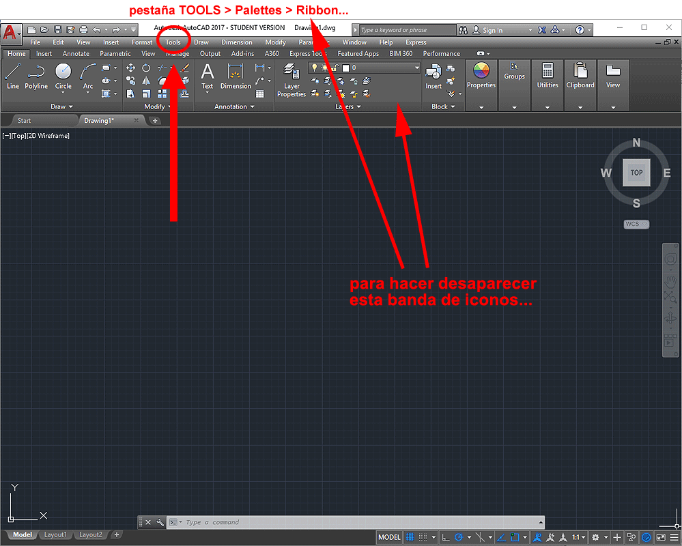Open the Format menu
The width and height of the screenshot is (682, 546).
coord(142,42)
